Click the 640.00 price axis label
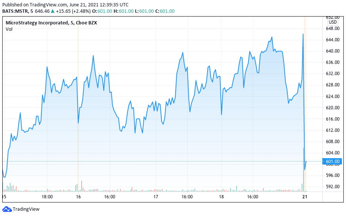The width and height of the screenshot is (346, 216). 332,51
